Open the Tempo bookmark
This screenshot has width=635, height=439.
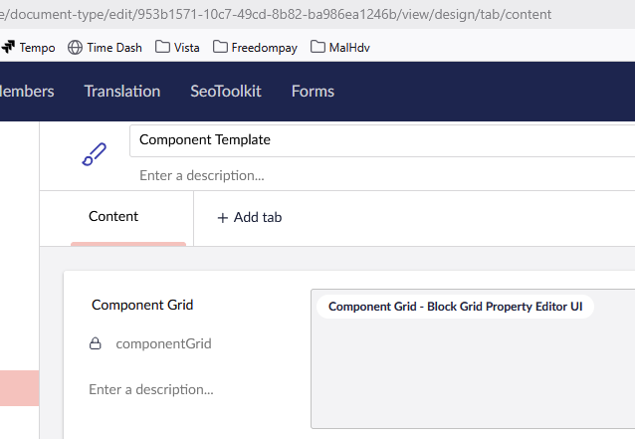[28, 47]
